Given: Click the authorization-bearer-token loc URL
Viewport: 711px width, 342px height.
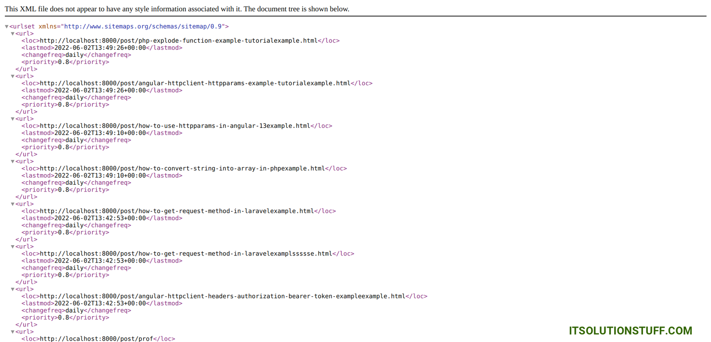Looking at the screenshot, I should (222, 297).
